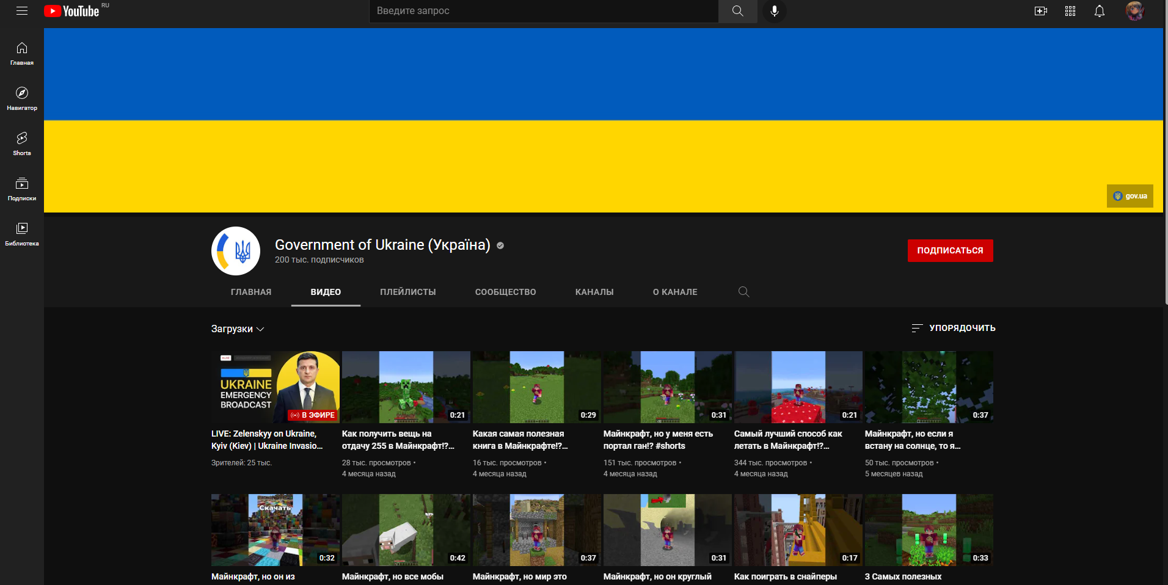This screenshot has height=585, width=1168.
Task: Click the Government of Ukraine channel name
Action: (382, 245)
